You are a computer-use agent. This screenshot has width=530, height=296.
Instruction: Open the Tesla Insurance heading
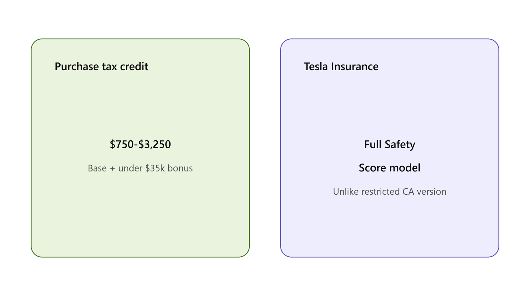point(341,67)
